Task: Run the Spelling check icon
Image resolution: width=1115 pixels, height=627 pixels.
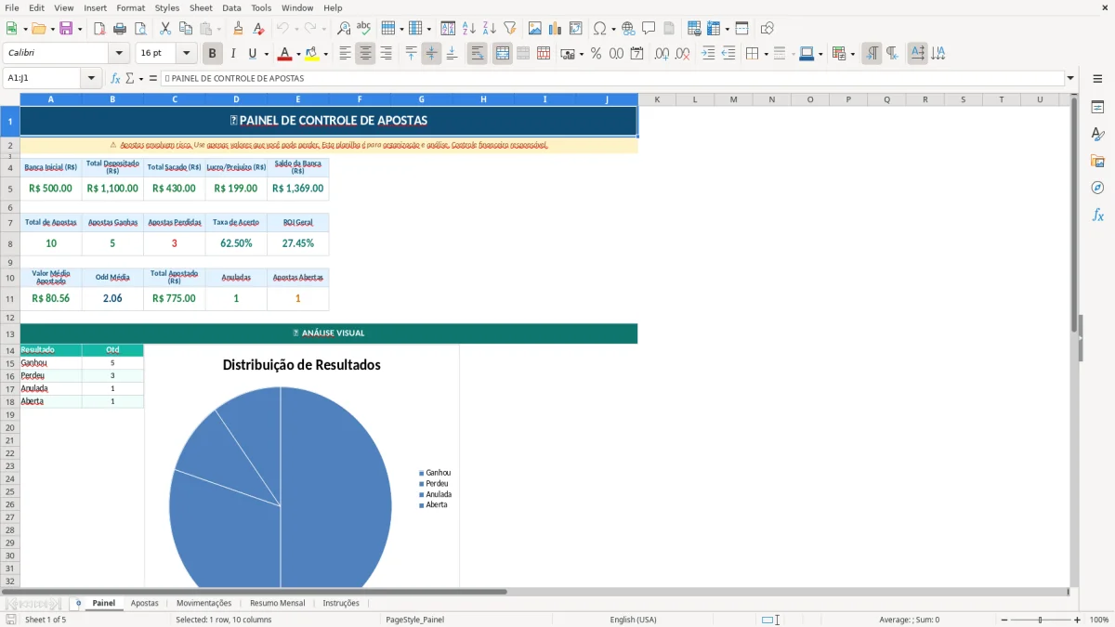Action: [x=364, y=29]
